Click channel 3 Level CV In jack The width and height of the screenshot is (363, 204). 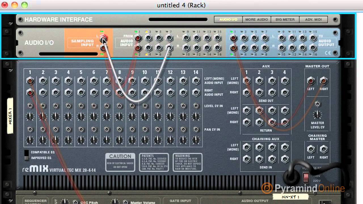(56, 106)
